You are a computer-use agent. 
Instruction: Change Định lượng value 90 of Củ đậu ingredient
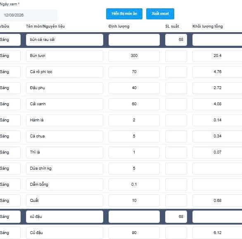[x=134, y=233]
